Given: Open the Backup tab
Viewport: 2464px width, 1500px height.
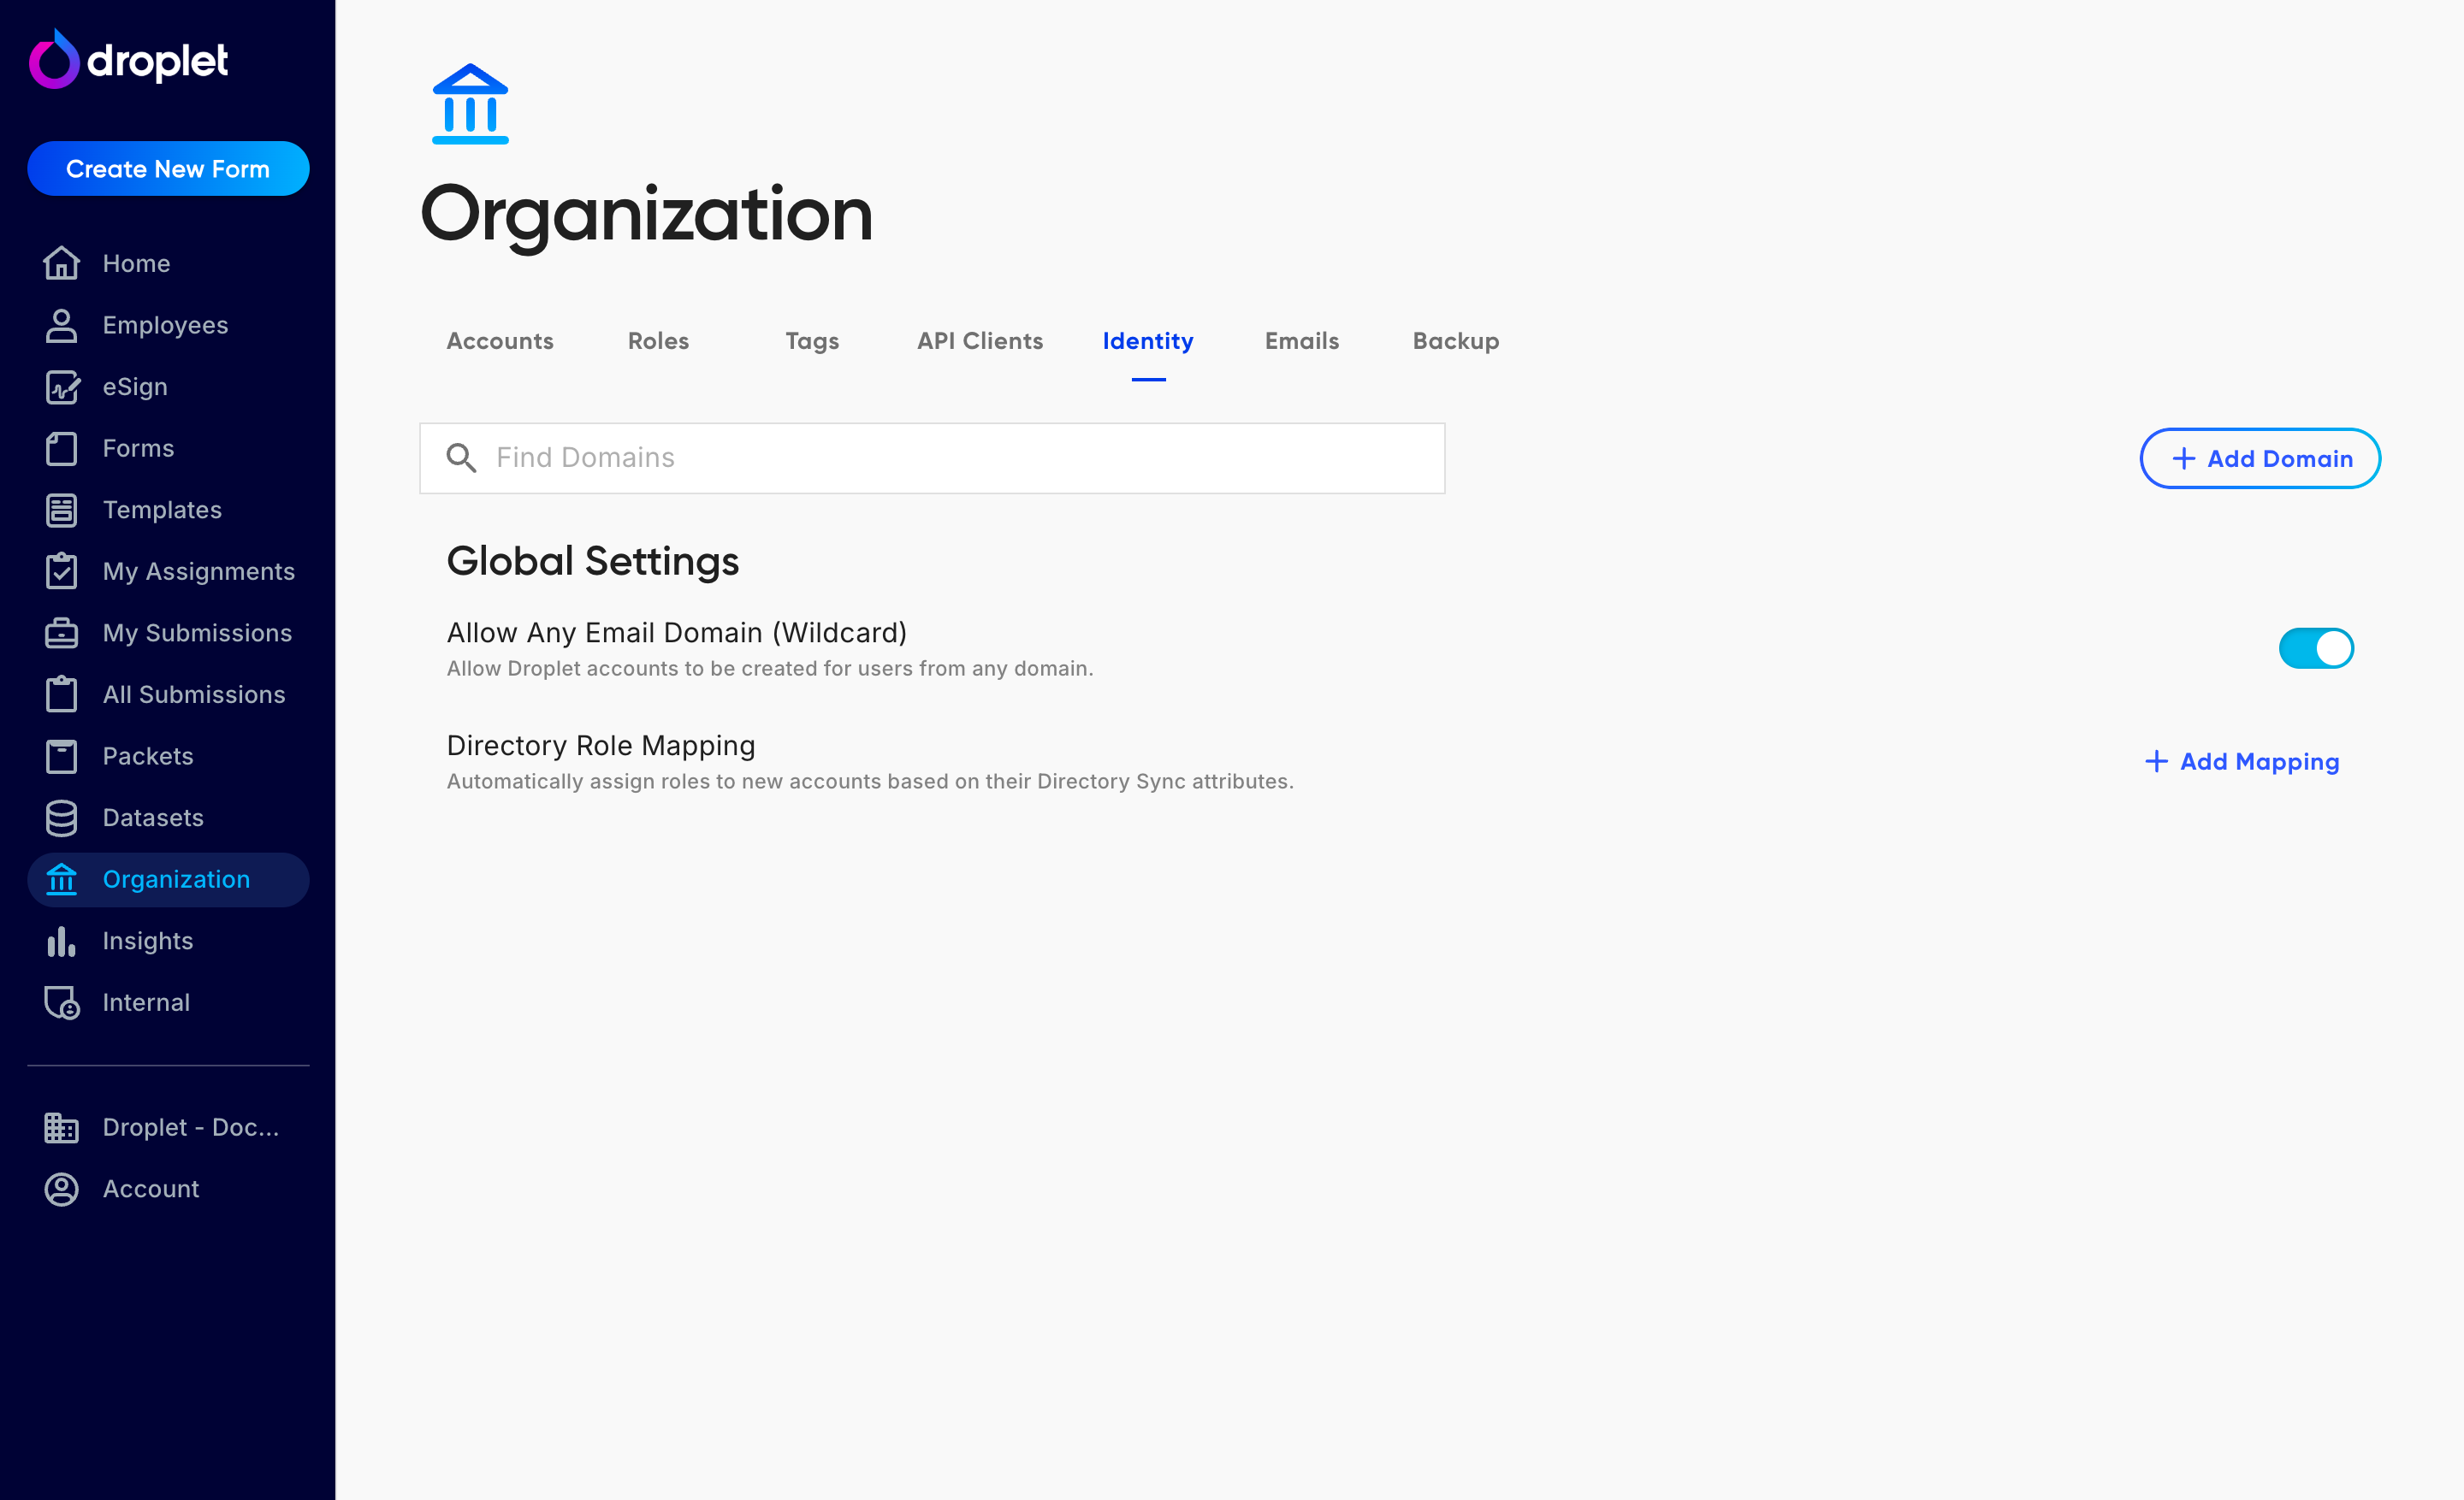Looking at the screenshot, I should (1456, 342).
